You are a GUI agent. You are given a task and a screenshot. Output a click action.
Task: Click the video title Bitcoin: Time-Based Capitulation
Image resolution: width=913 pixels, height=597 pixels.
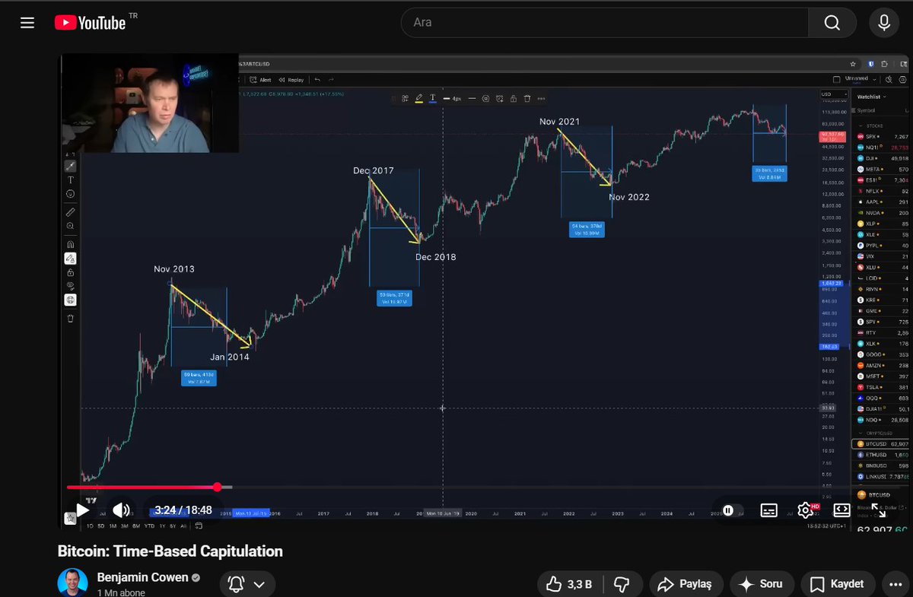(170, 551)
